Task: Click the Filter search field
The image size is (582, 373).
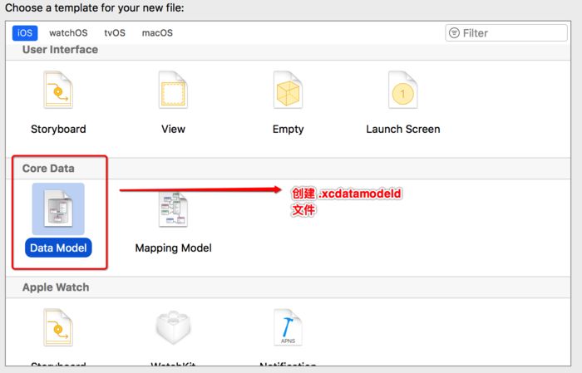Action: click(x=511, y=33)
